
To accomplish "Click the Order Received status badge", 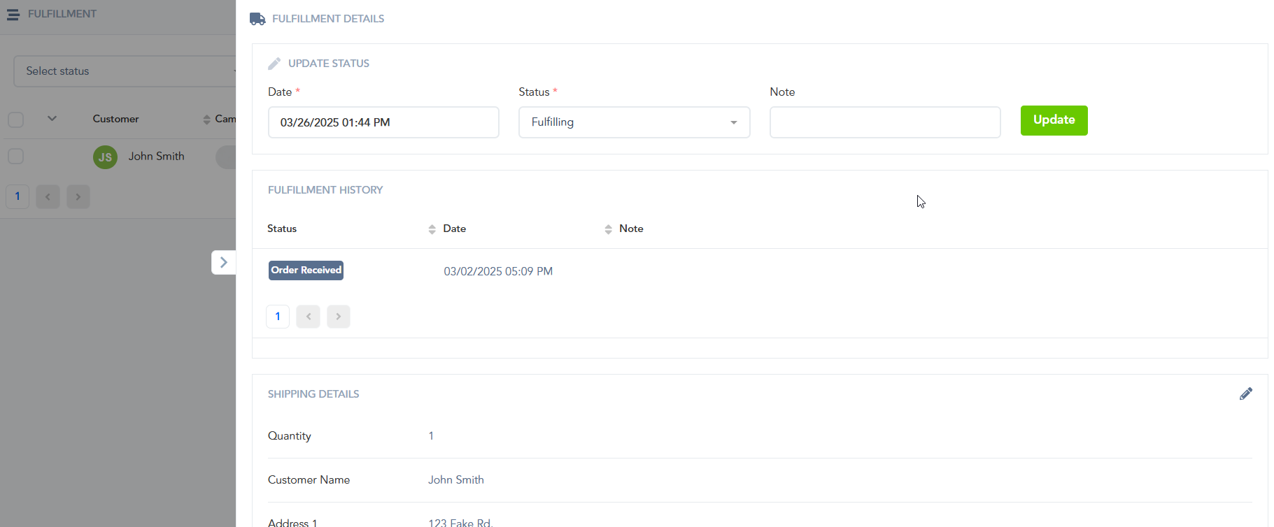I will tap(306, 270).
